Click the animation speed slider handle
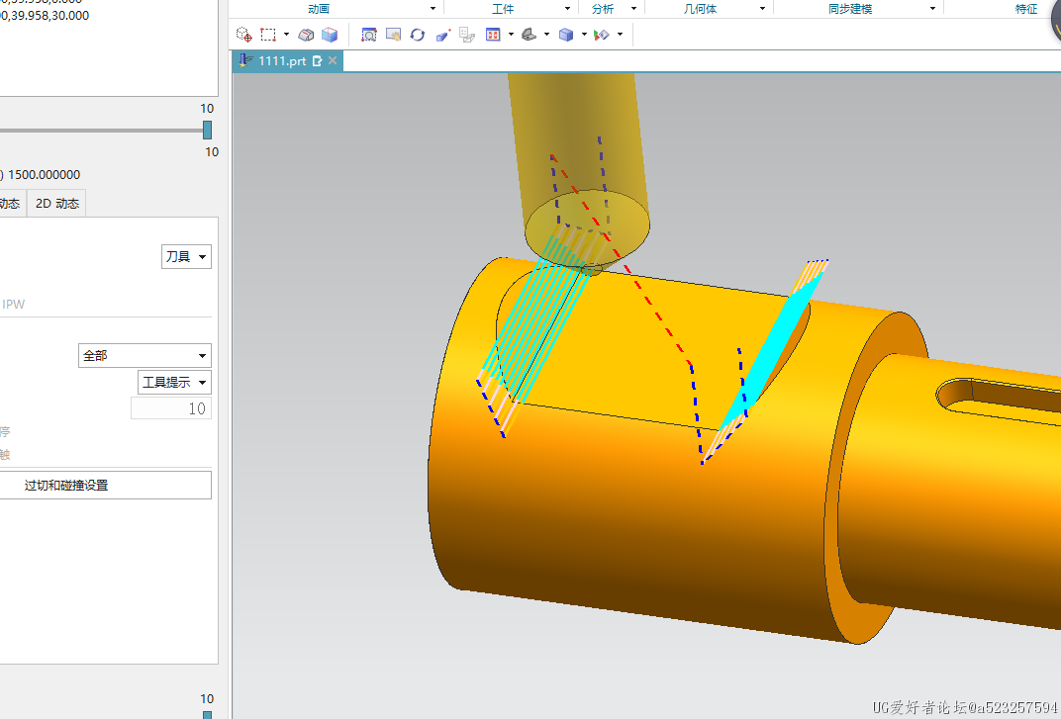This screenshot has height=719, width=1061. tap(207, 130)
